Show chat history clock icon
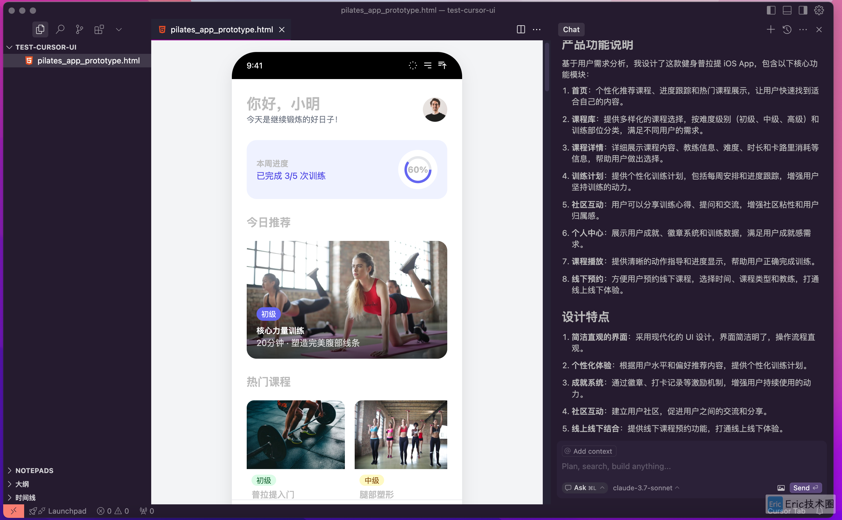Screen dimensions: 842x520 pos(787,29)
